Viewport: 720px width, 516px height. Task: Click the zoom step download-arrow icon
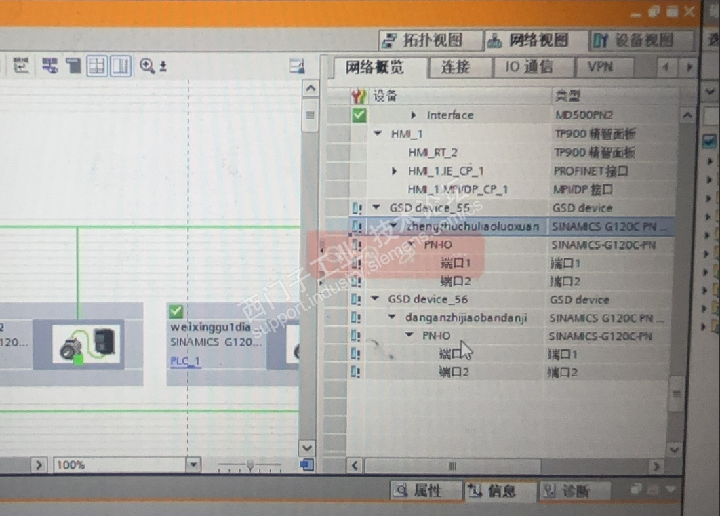(163, 66)
